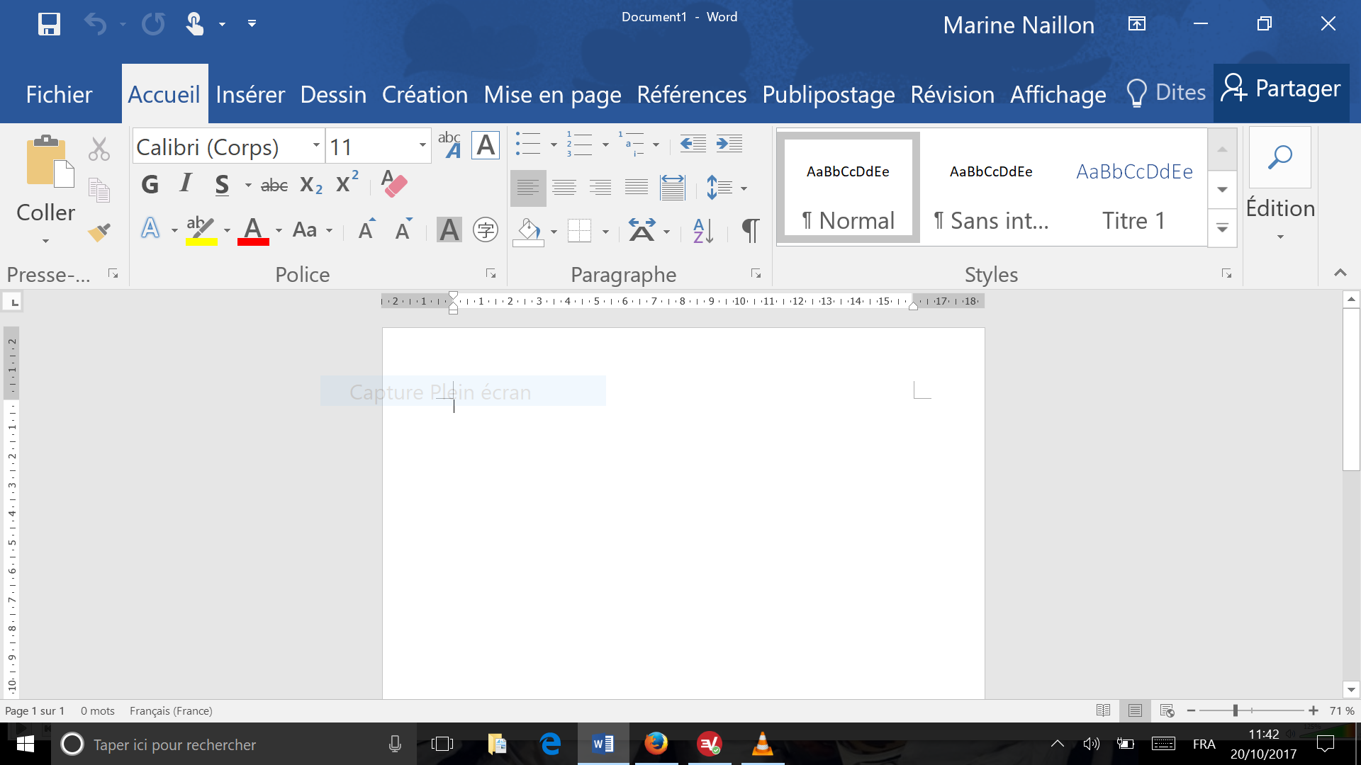Clear all formatting with eraser icon
Viewport: 1361px width, 765px height.
[394, 184]
